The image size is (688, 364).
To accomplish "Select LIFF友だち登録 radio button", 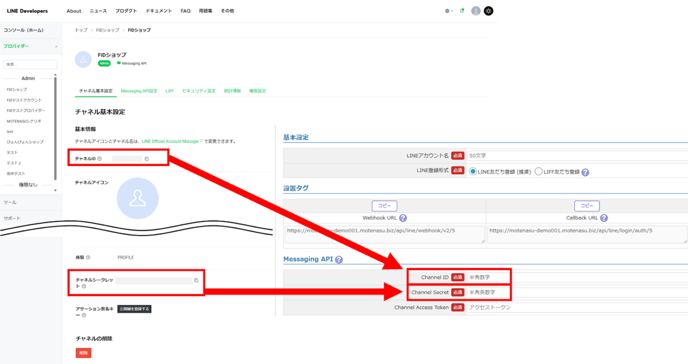I will coord(539,172).
